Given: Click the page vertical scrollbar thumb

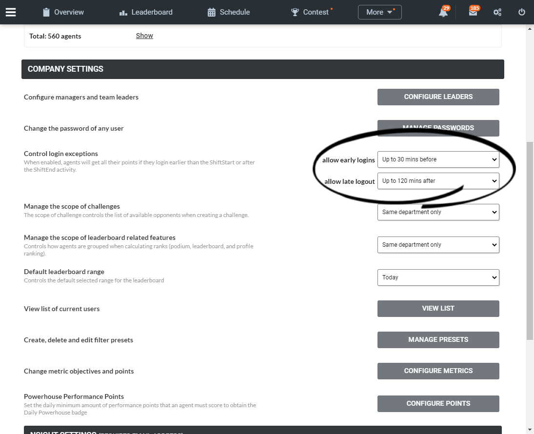Looking at the screenshot, I should pos(530,240).
